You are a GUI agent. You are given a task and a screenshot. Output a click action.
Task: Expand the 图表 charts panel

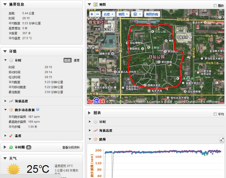pyautogui.click(x=89, y=113)
